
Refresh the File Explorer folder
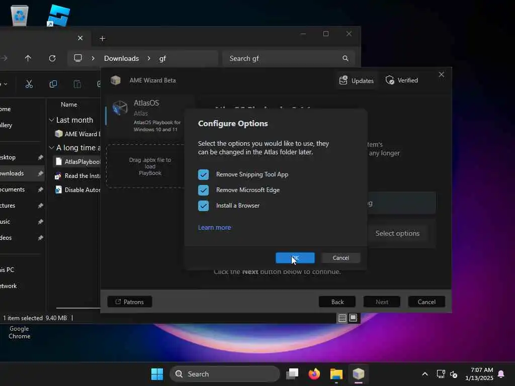(52, 58)
